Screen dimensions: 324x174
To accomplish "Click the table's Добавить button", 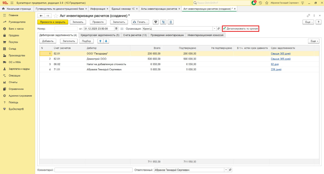I will (x=48, y=41).
